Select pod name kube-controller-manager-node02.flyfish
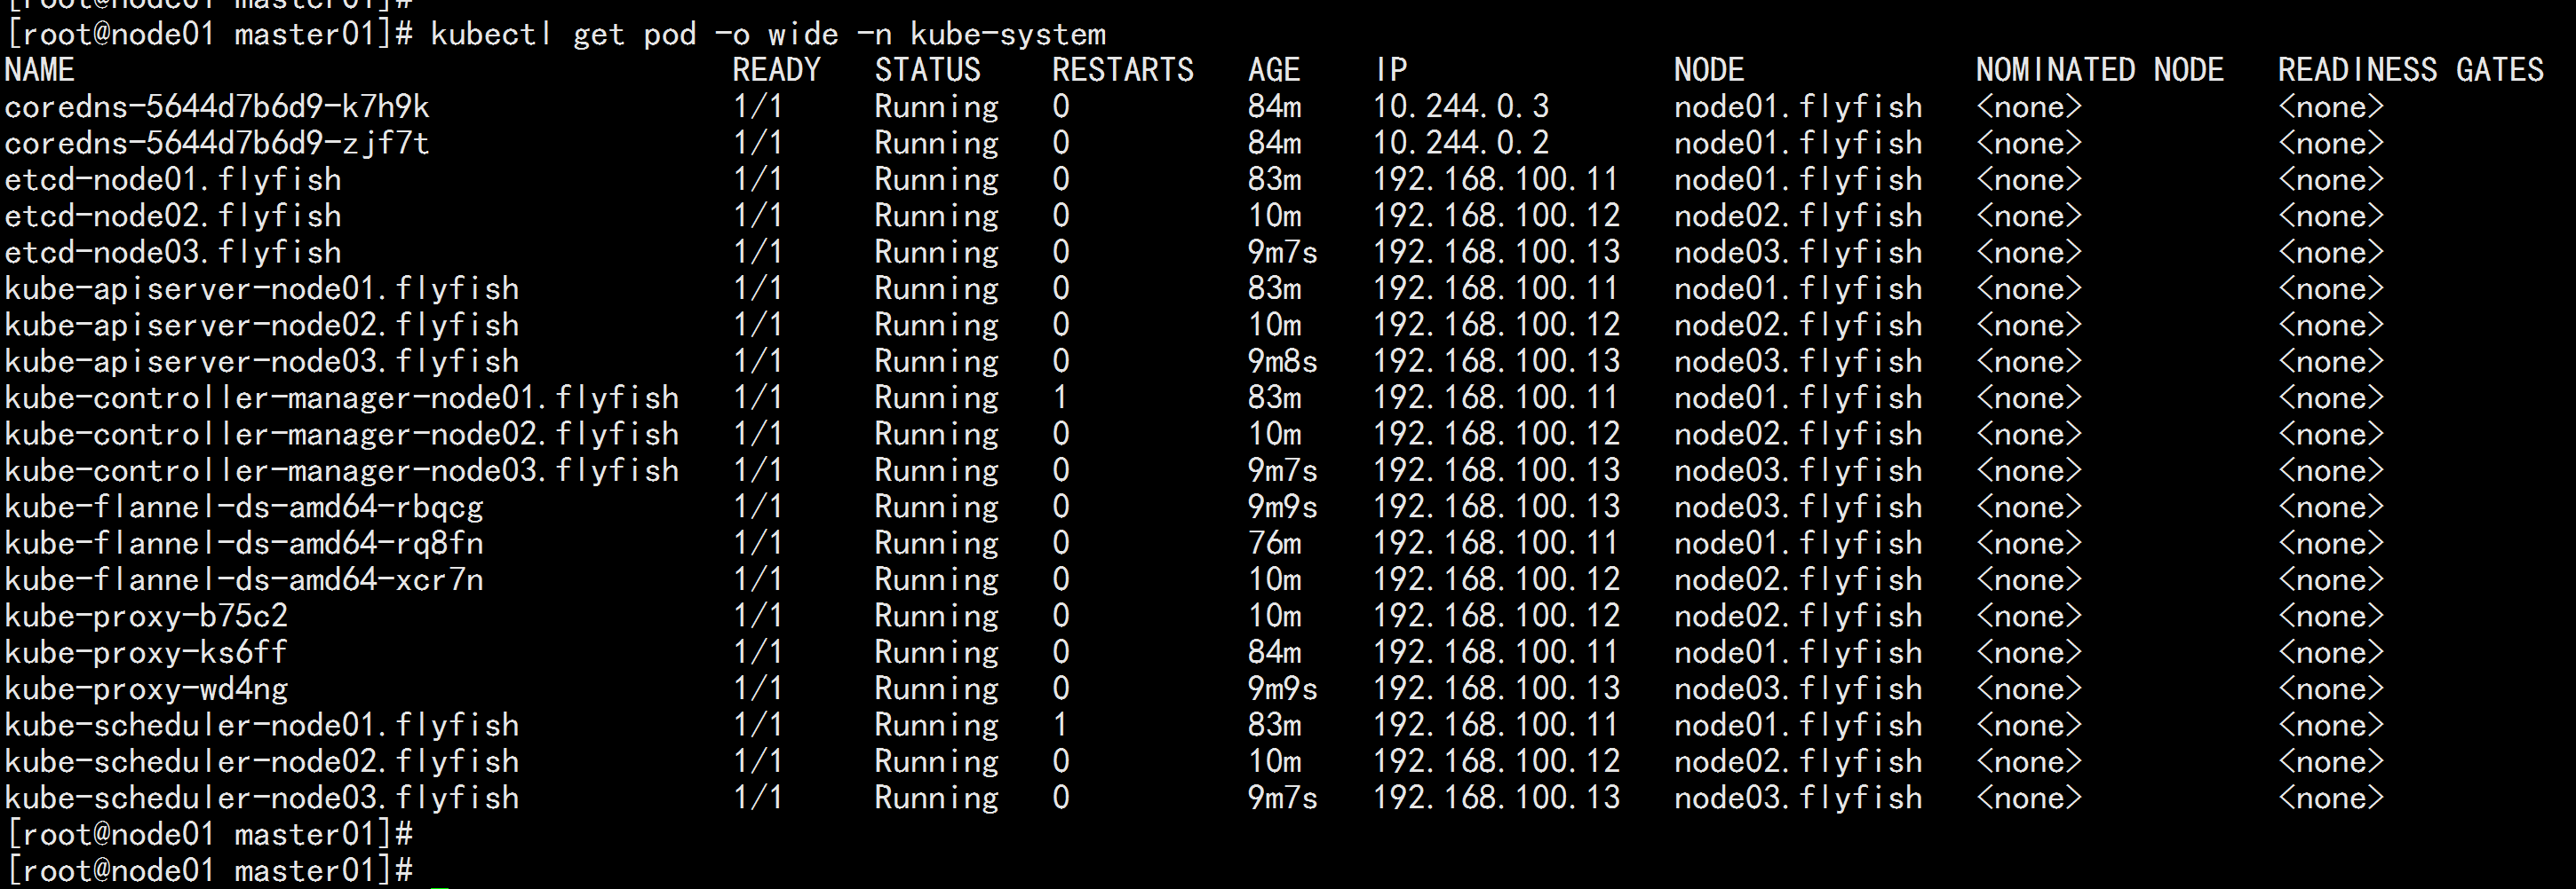The image size is (2576, 889). pyautogui.click(x=342, y=434)
